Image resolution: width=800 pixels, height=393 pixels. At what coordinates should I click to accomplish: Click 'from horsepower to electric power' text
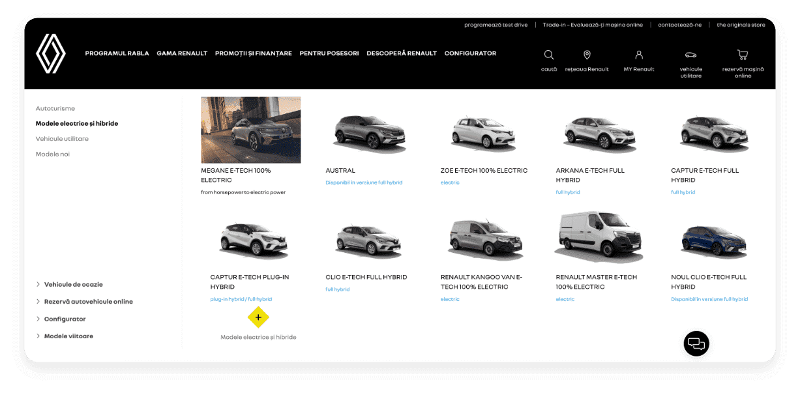point(243,192)
